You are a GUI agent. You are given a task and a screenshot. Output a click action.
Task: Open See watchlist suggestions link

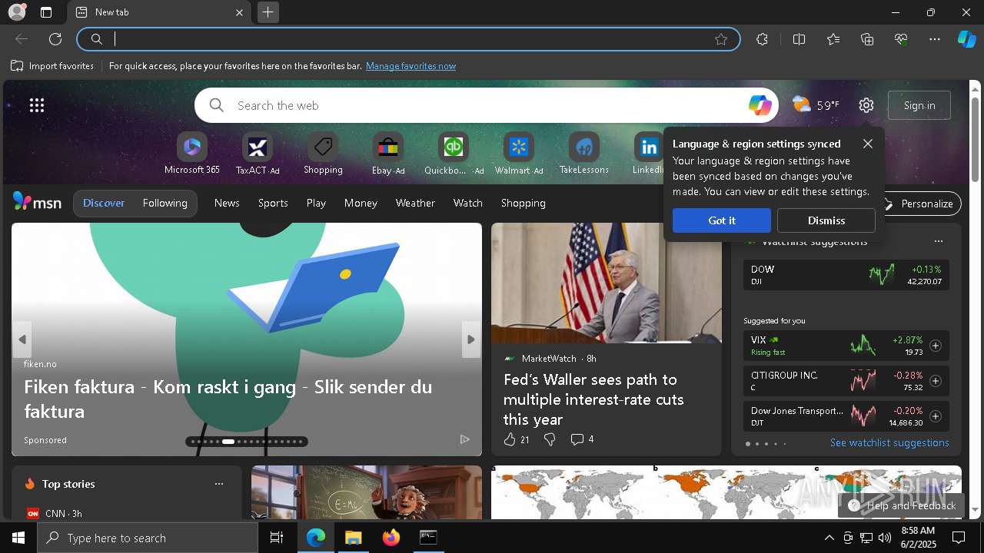889,442
